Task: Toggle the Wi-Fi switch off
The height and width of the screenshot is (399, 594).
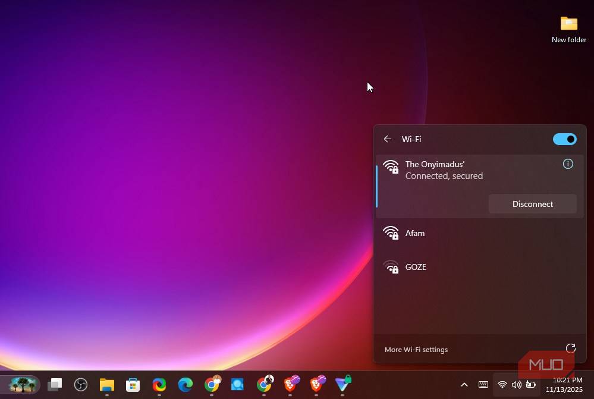Action: tap(564, 139)
